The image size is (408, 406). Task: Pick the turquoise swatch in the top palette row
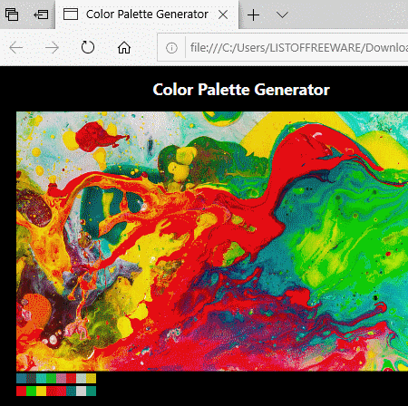click(x=41, y=378)
